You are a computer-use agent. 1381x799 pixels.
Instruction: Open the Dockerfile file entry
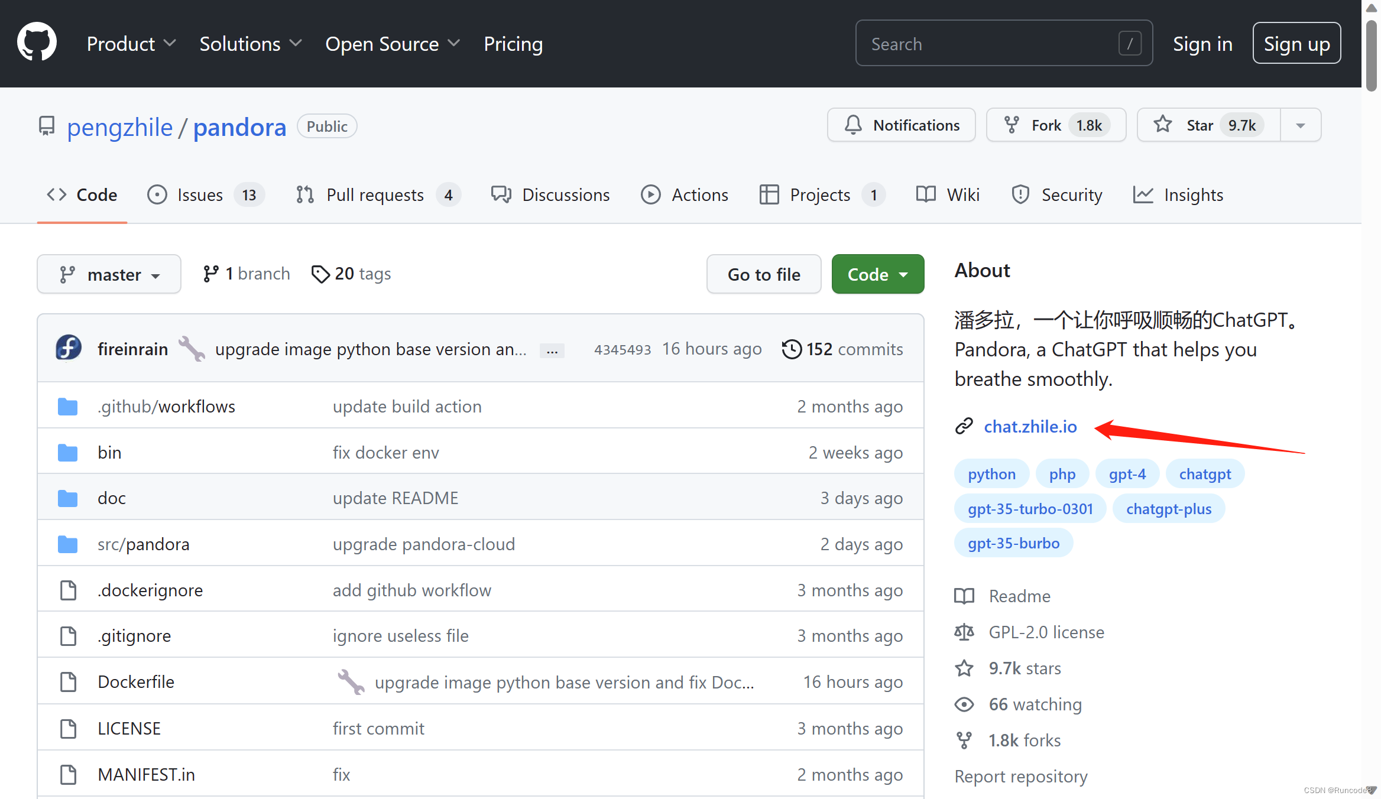[x=135, y=682]
